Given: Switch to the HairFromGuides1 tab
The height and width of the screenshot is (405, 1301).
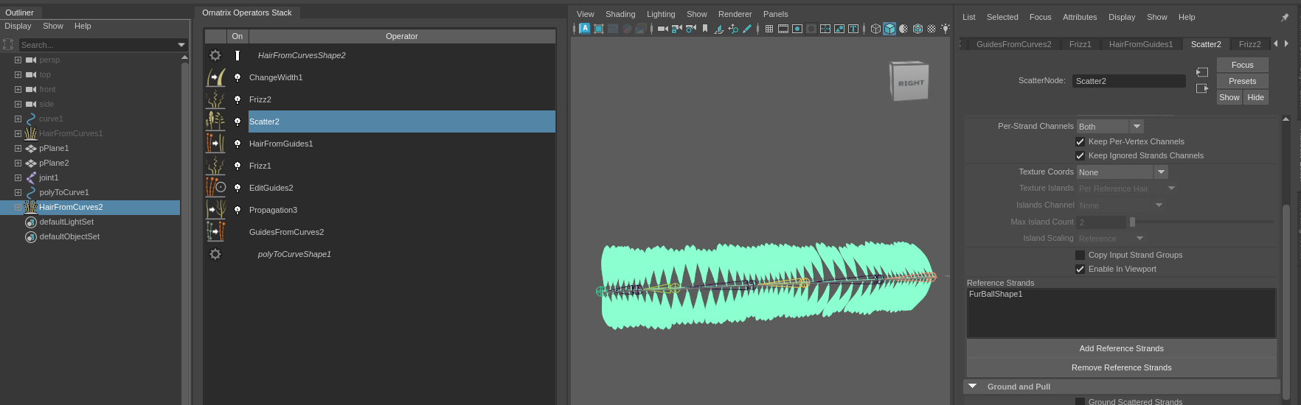Looking at the screenshot, I should click(x=1140, y=44).
